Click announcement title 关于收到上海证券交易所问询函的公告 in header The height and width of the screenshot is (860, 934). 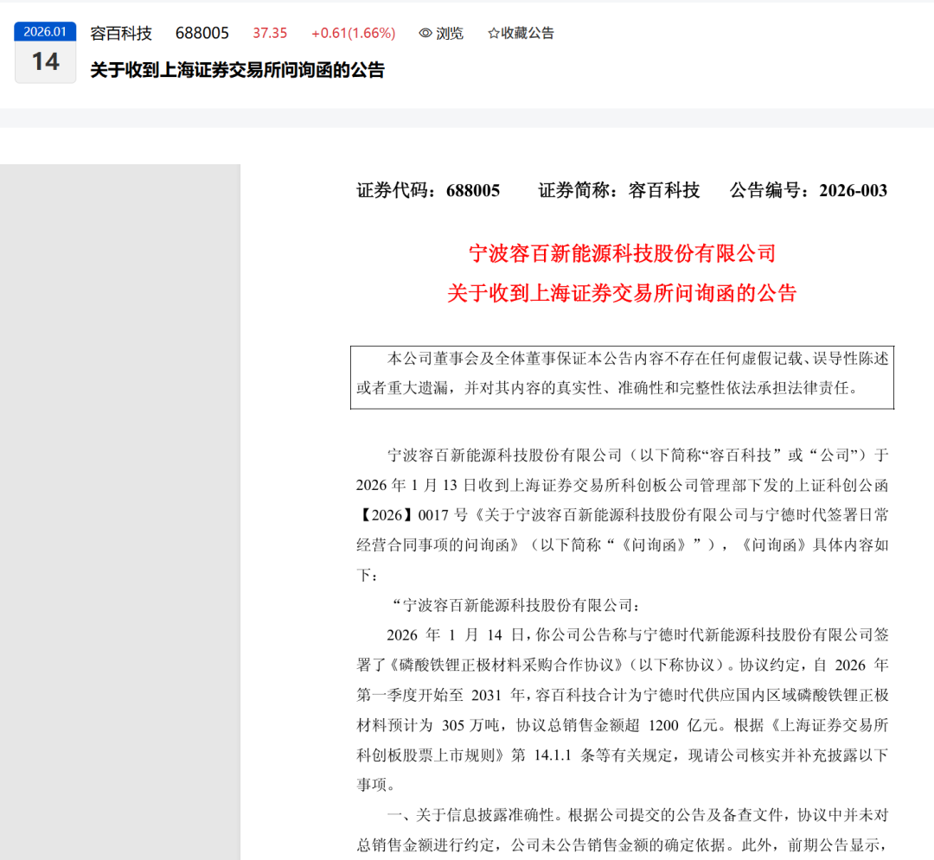pos(237,70)
